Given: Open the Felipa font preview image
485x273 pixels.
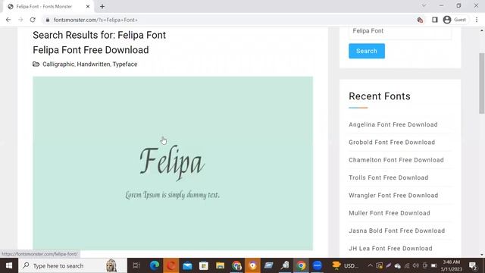Looking at the screenshot, I should click(x=173, y=163).
